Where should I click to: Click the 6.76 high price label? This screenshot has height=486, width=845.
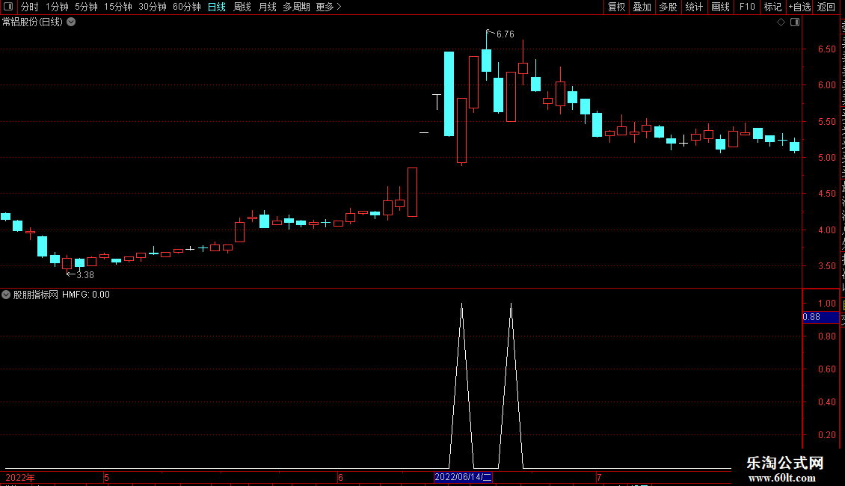coord(505,34)
